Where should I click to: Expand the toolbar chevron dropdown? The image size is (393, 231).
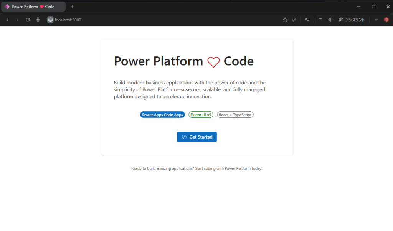(376, 20)
